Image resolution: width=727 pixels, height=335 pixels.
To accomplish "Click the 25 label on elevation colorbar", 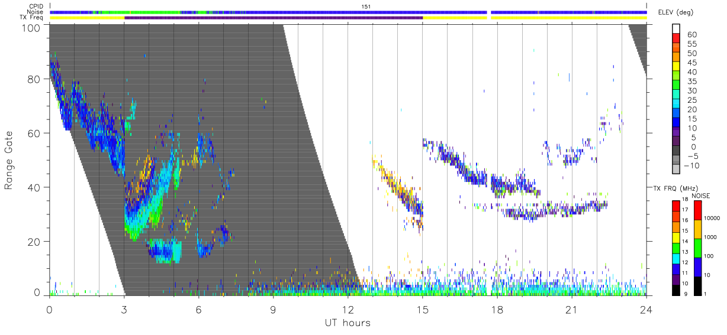I will pos(691,100).
